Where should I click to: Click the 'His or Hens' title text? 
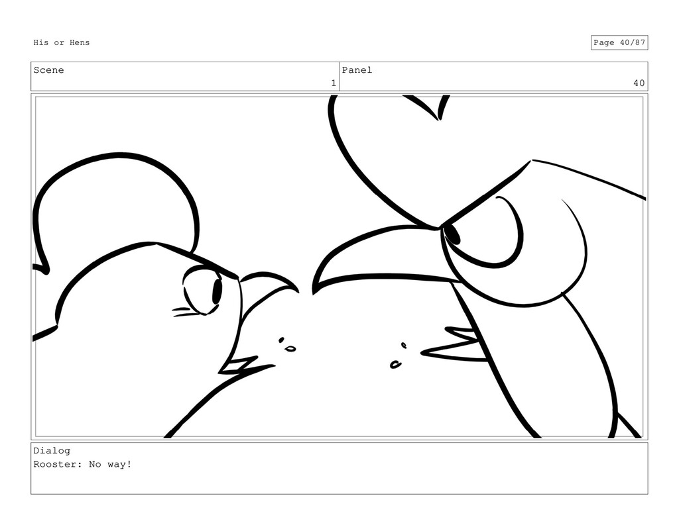pos(62,42)
